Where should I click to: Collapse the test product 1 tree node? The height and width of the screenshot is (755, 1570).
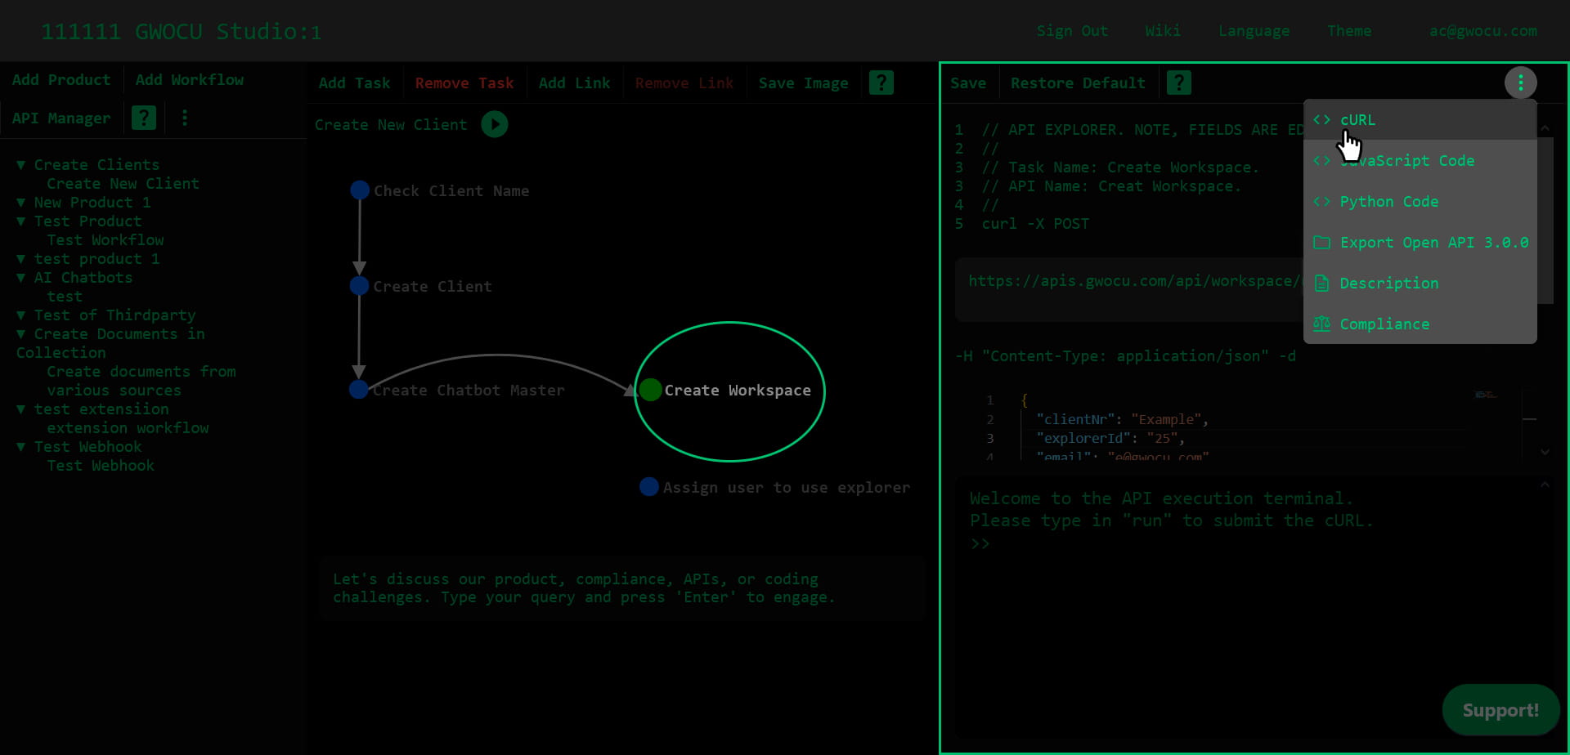21,259
